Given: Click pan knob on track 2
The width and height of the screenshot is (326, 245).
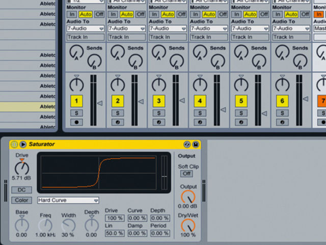Looking at the screenshot, I should (118, 85).
